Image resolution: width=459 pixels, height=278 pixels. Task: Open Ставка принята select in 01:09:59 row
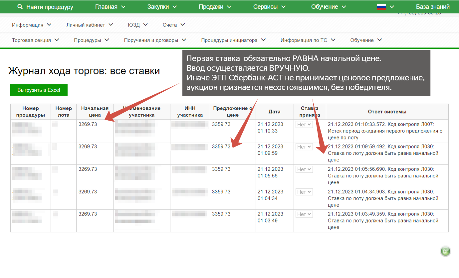(x=304, y=147)
